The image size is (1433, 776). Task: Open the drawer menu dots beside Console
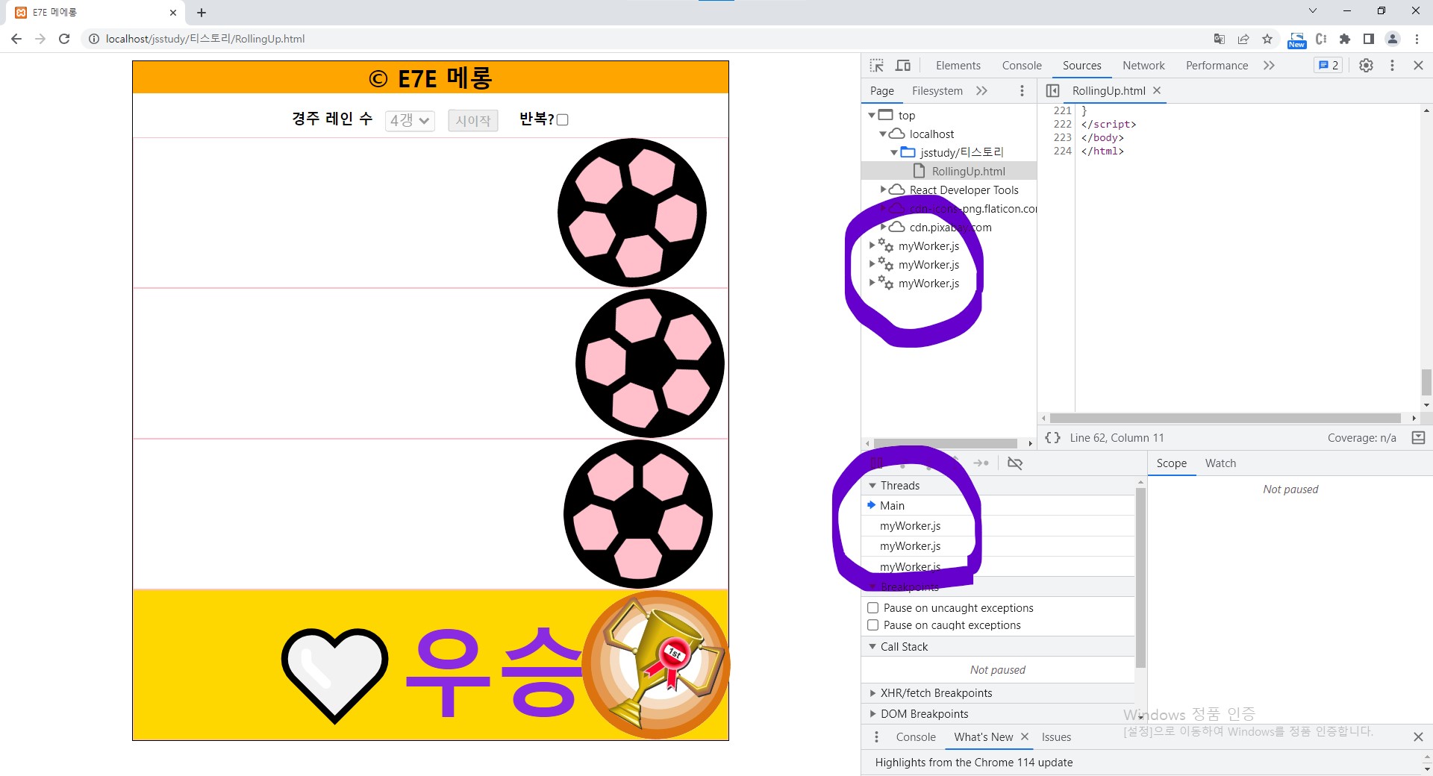[876, 737]
